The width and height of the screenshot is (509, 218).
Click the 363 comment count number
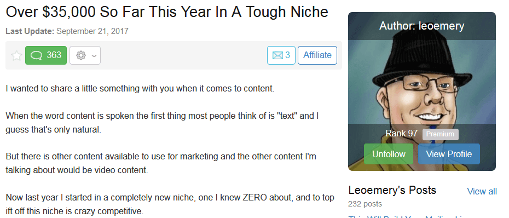(x=54, y=55)
